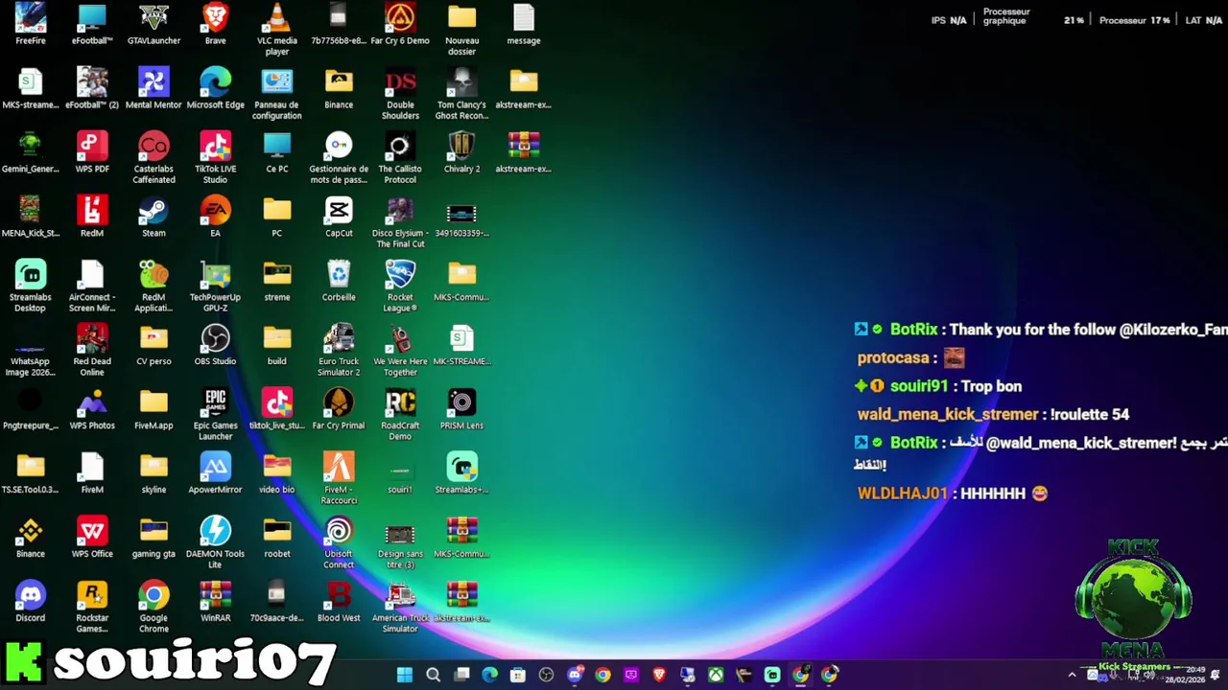Launch Rocket League from the desktop
The width and height of the screenshot is (1228, 690).
(400, 287)
